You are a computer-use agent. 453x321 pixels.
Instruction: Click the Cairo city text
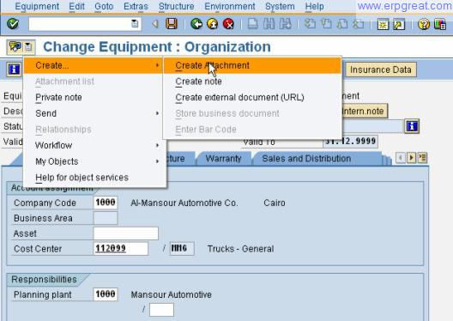point(275,203)
